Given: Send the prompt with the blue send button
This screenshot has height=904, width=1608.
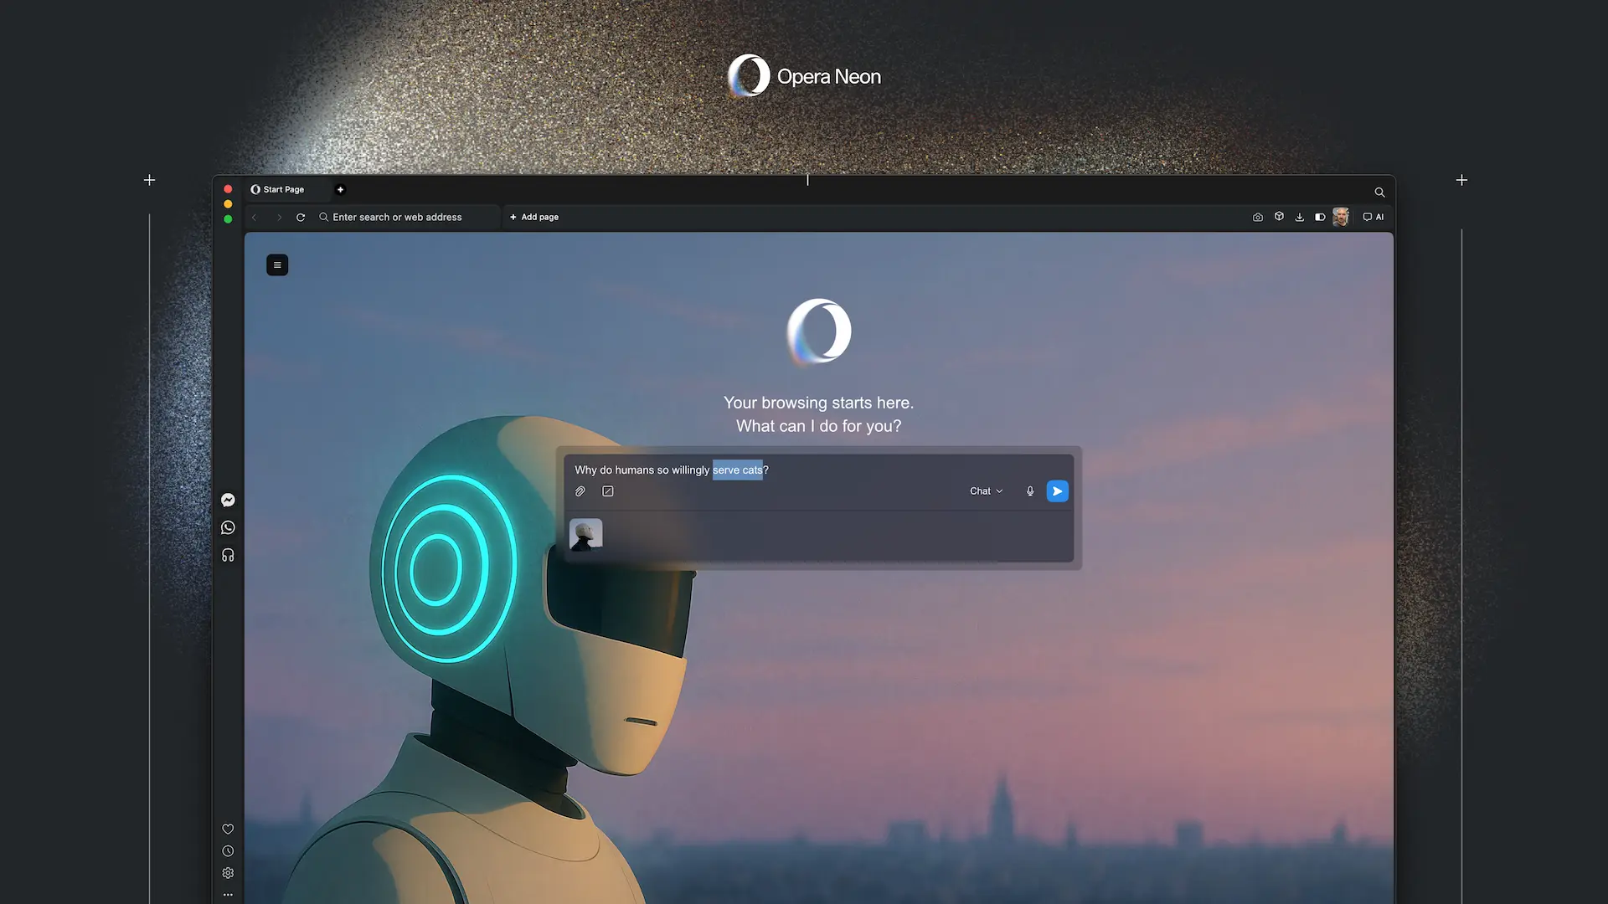Looking at the screenshot, I should click(1057, 491).
